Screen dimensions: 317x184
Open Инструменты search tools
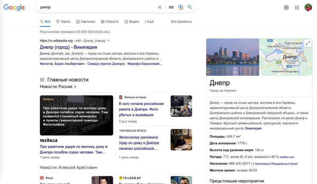coord(181,22)
